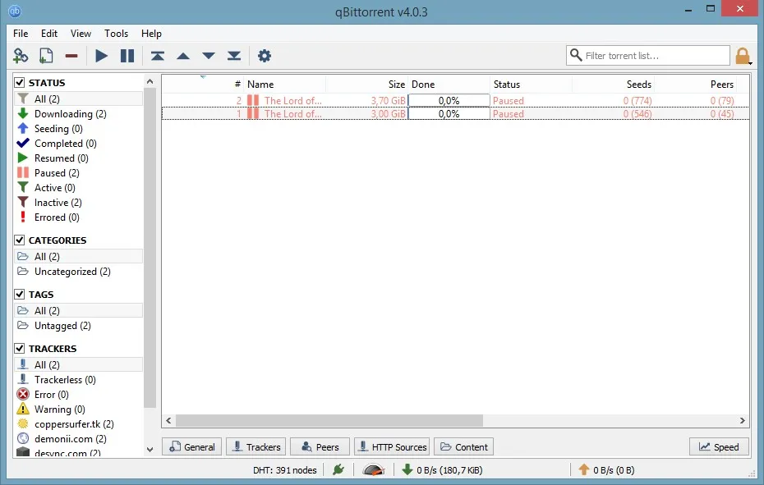Switch to the General tab
This screenshot has width=764, height=485.
[191, 446]
